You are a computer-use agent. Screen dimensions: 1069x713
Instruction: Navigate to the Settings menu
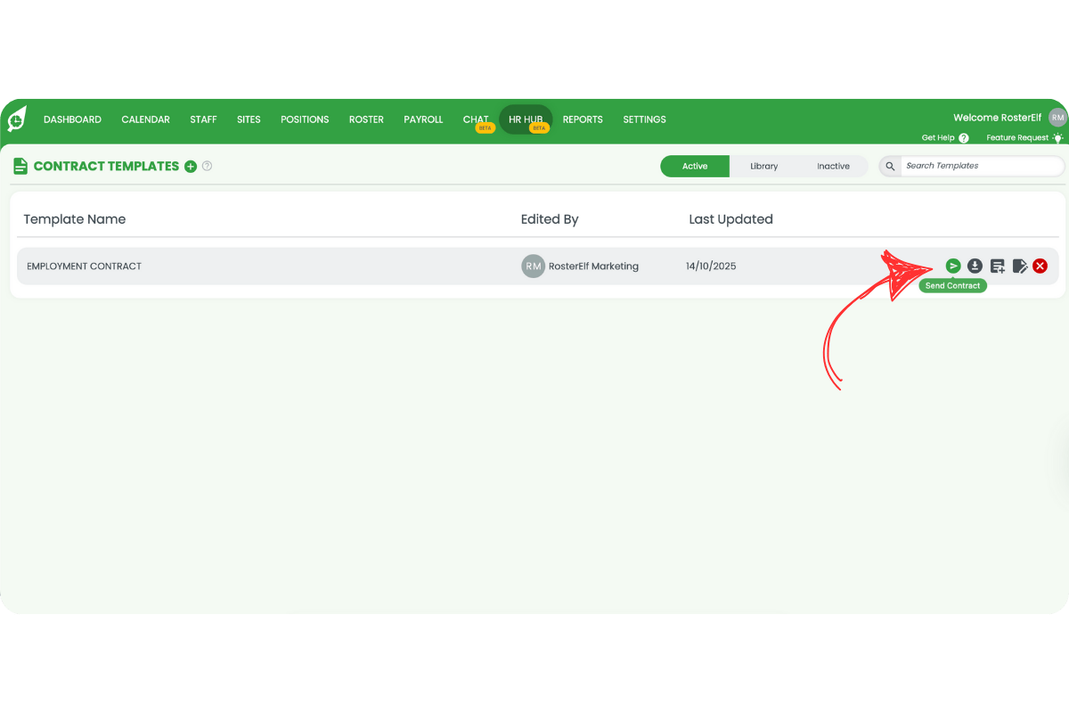(644, 119)
